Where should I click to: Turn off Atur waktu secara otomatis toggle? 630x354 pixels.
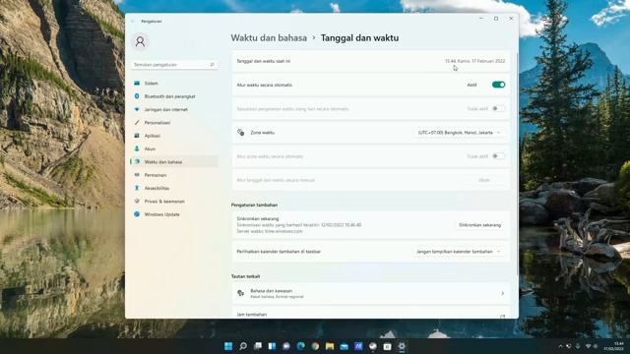click(x=498, y=85)
